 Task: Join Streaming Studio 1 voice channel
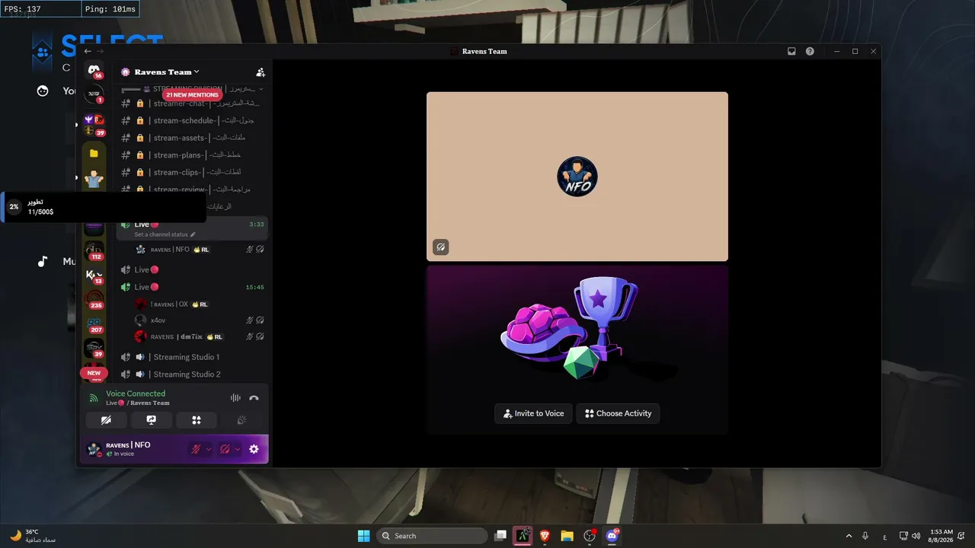click(x=192, y=357)
